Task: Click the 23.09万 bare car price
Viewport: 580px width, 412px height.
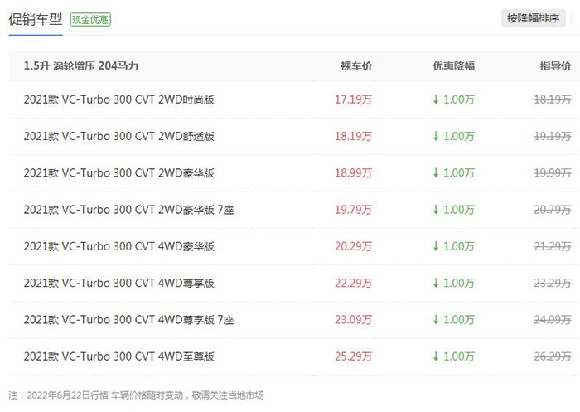Action: click(353, 319)
